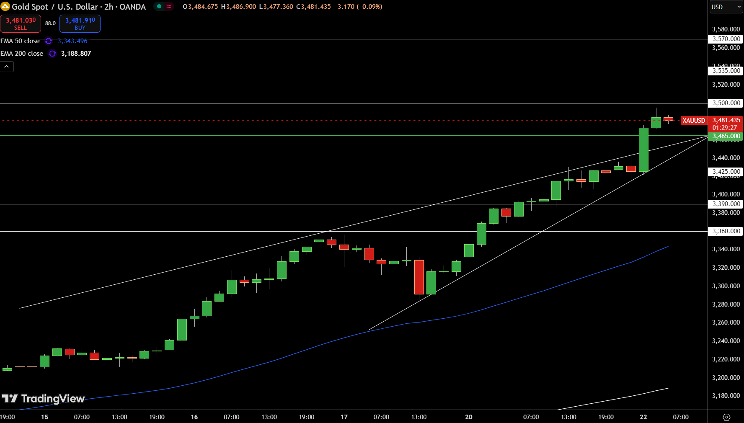Click date label 17 on time axis

pyautogui.click(x=344, y=417)
